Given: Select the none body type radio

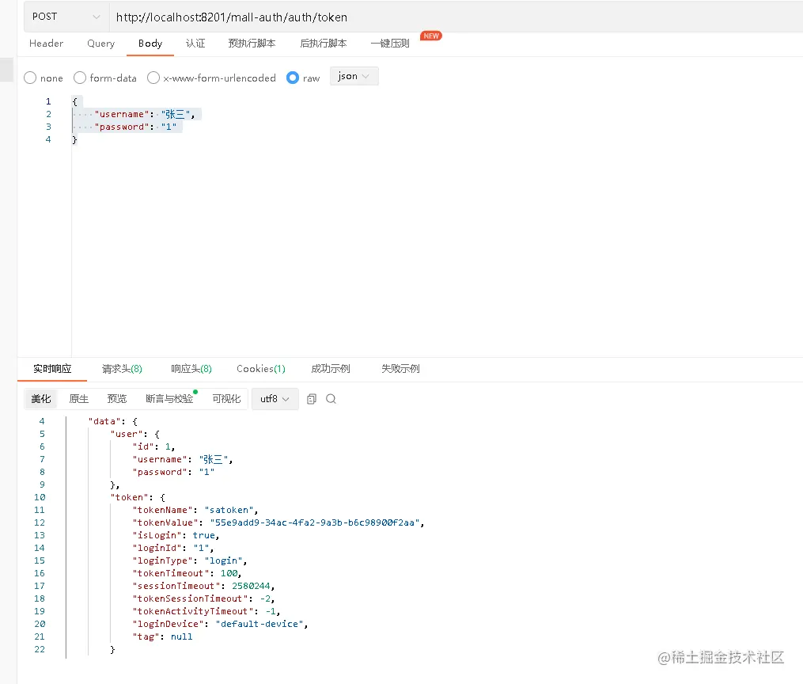Looking at the screenshot, I should (30, 78).
